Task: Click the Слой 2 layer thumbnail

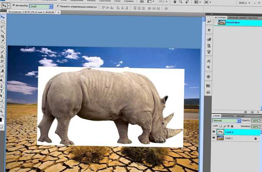Action: (220, 132)
